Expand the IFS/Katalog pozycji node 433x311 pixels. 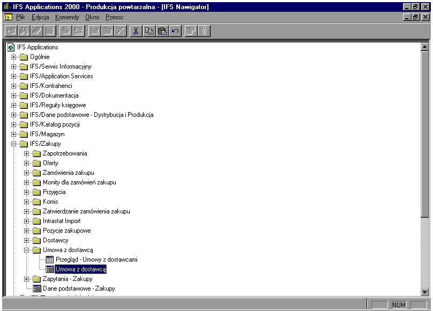(x=13, y=124)
